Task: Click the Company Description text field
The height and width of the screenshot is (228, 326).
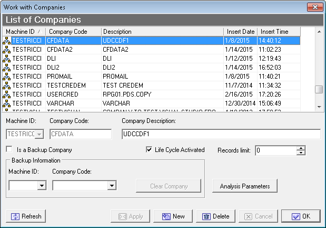Action: click(x=221, y=134)
